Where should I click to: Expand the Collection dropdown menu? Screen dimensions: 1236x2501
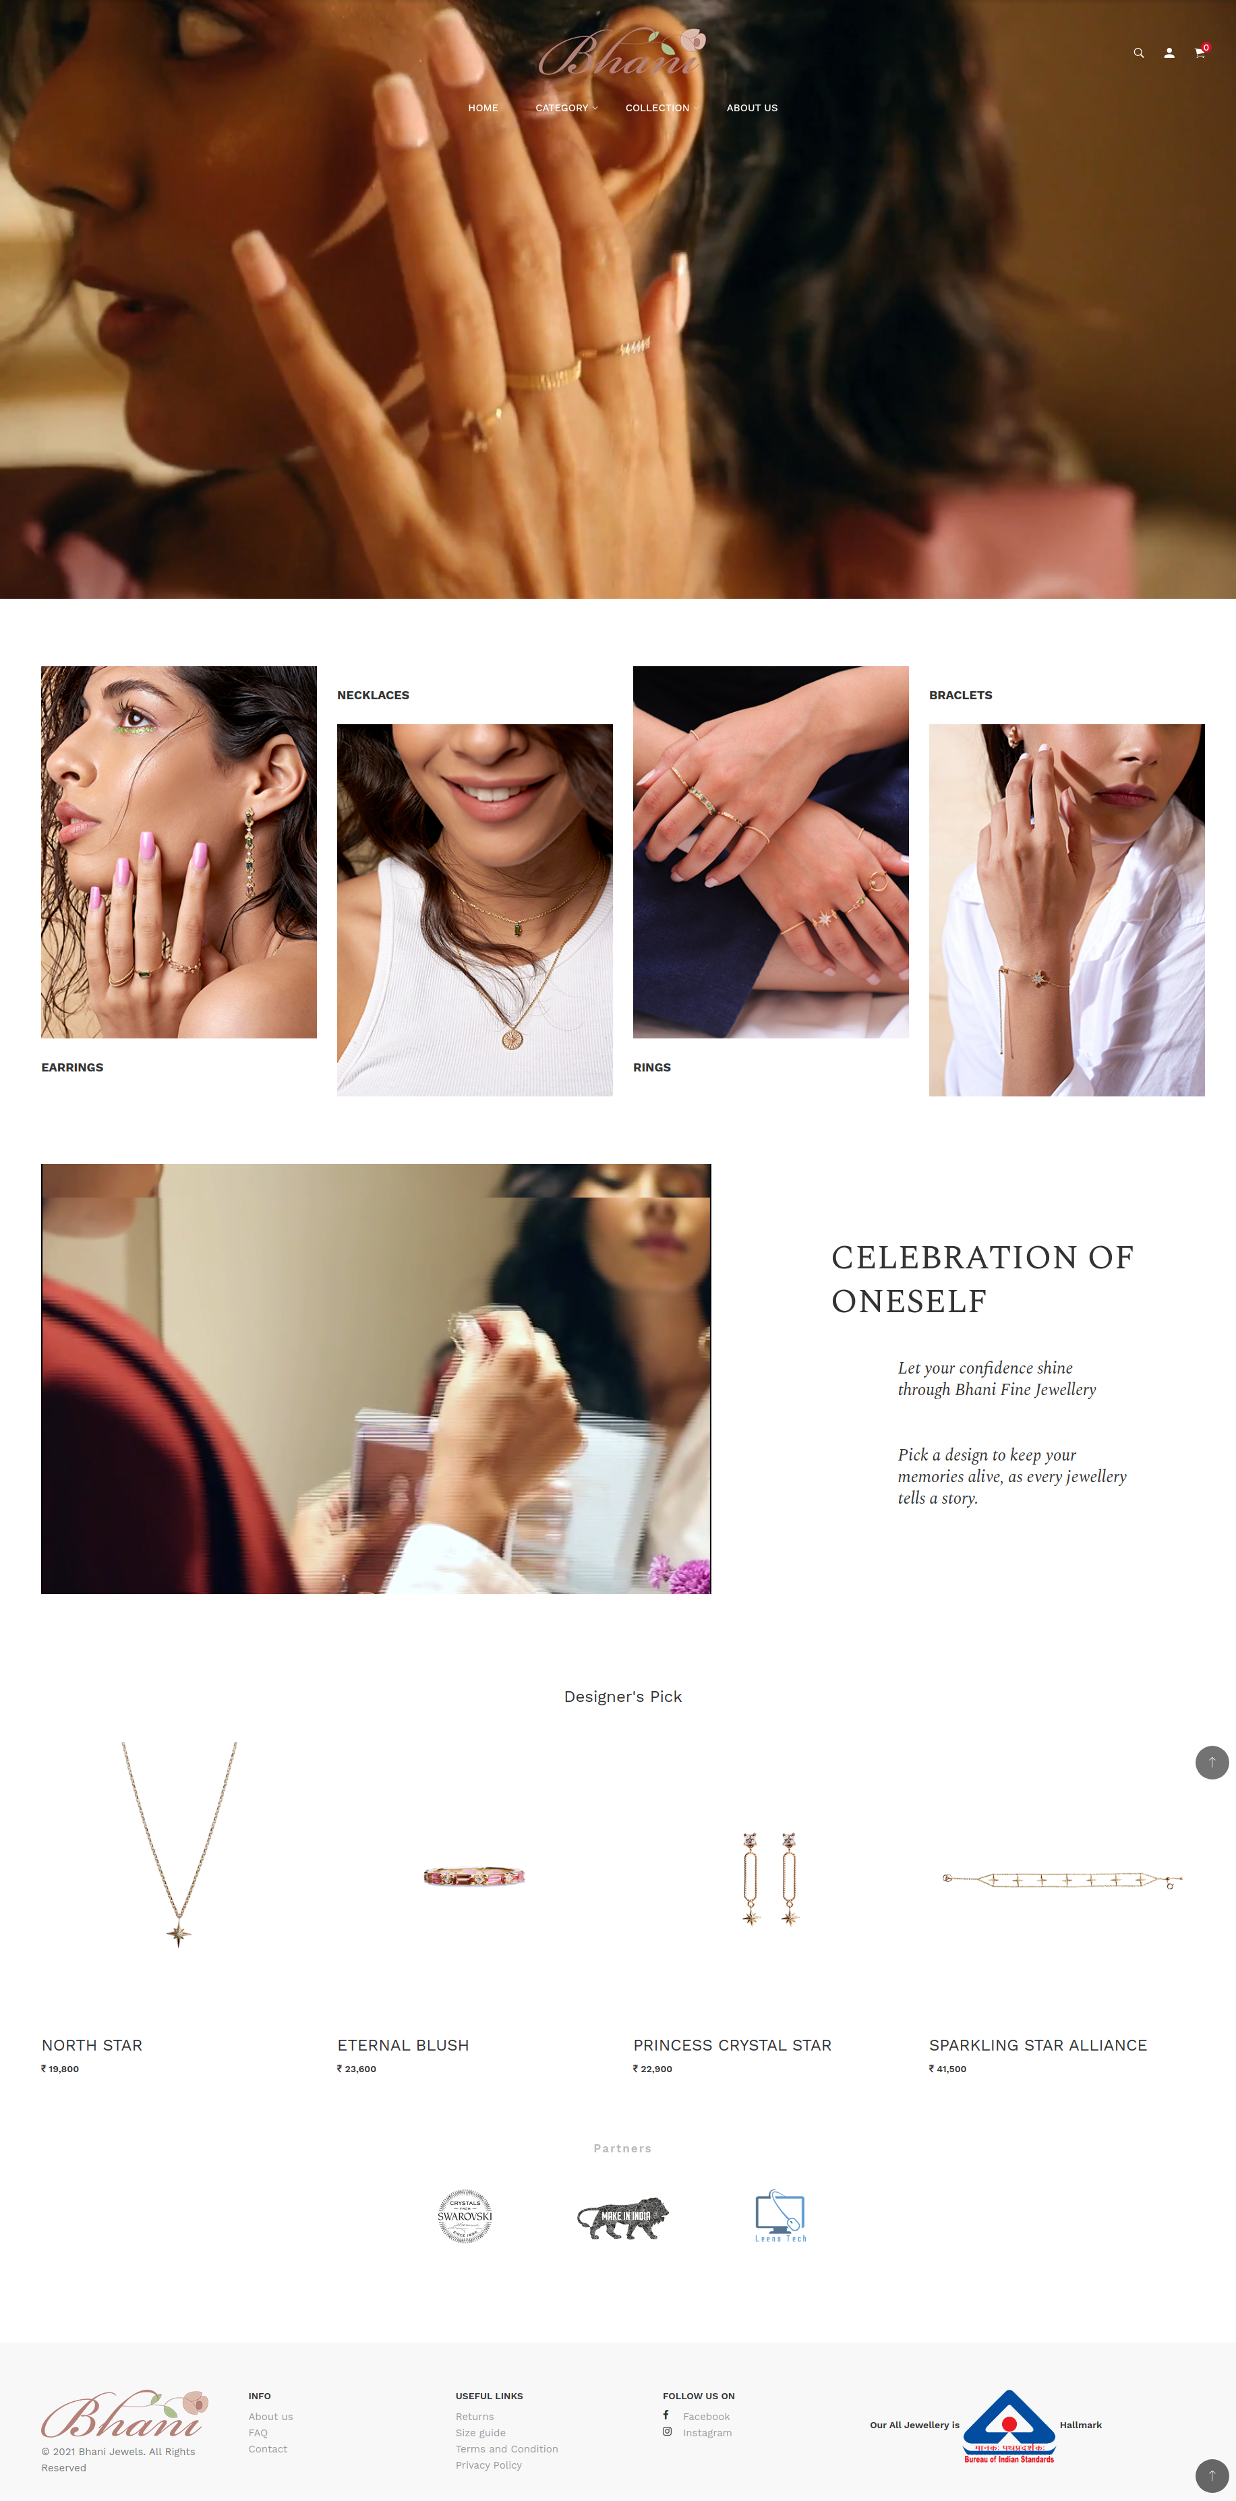point(661,108)
